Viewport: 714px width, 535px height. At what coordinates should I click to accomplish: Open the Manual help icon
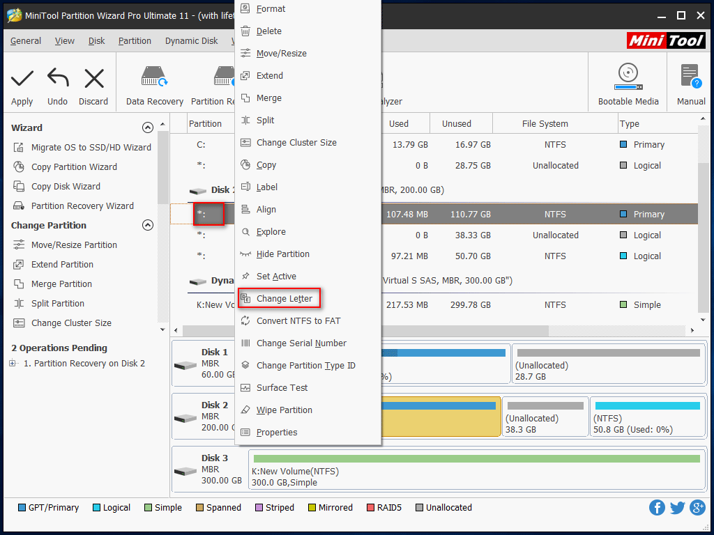point(691,75)
